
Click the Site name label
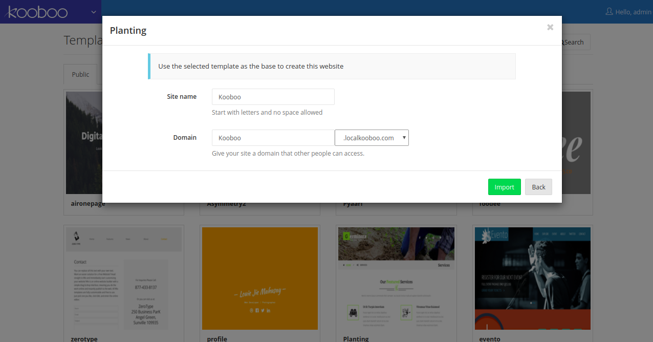click(x=182, y=96)
